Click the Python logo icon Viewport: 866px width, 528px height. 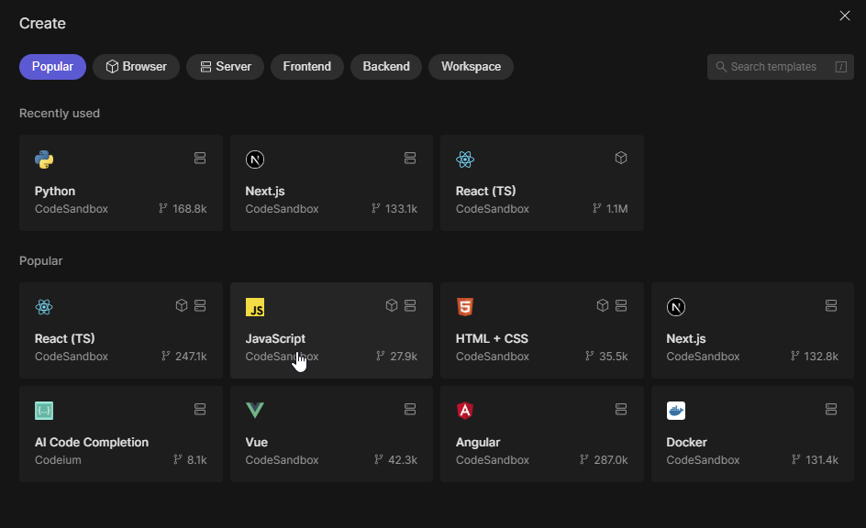(44, 159)
